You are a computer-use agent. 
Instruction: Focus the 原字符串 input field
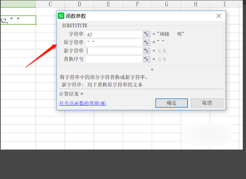(x=114, y=42)
